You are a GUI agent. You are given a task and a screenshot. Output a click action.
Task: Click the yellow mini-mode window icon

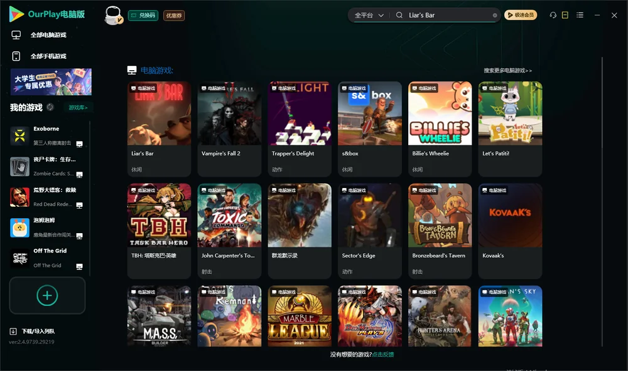565,15
